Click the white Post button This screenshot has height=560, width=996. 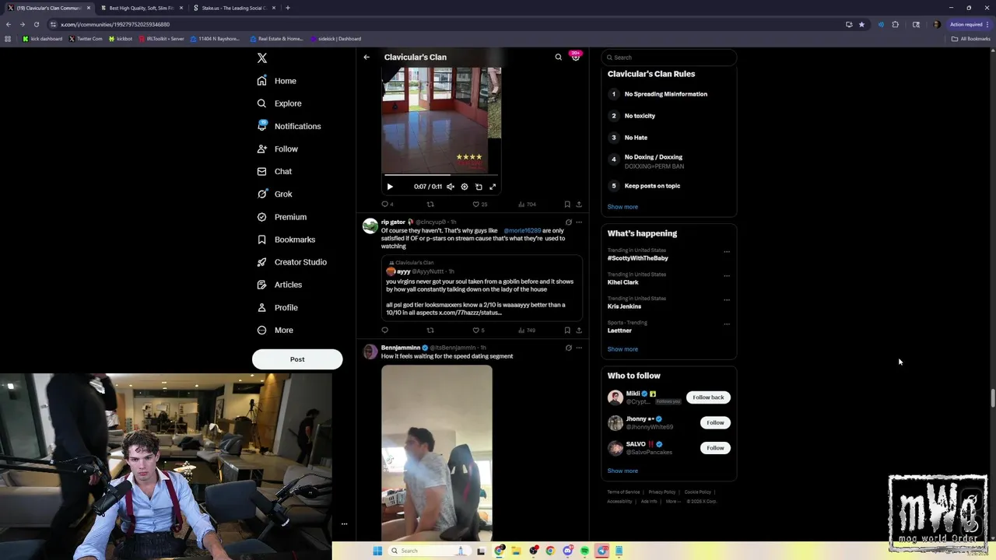tap(297, 359)
